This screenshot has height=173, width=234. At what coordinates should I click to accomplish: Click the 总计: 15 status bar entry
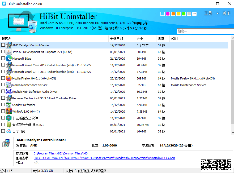(x=6, y=171)
